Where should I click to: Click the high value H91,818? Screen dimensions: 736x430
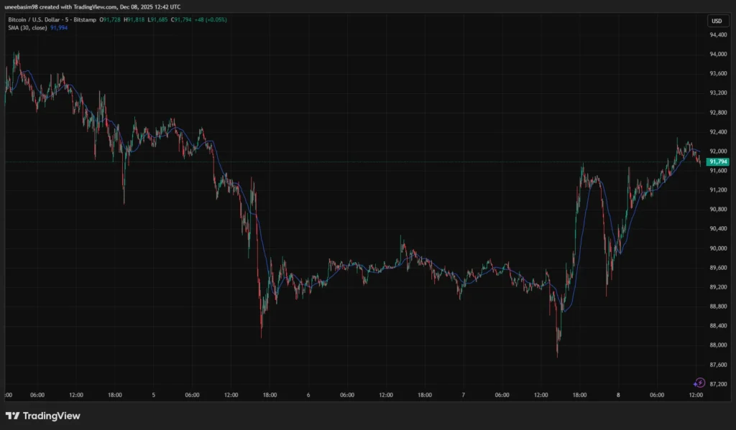(135, 19)
